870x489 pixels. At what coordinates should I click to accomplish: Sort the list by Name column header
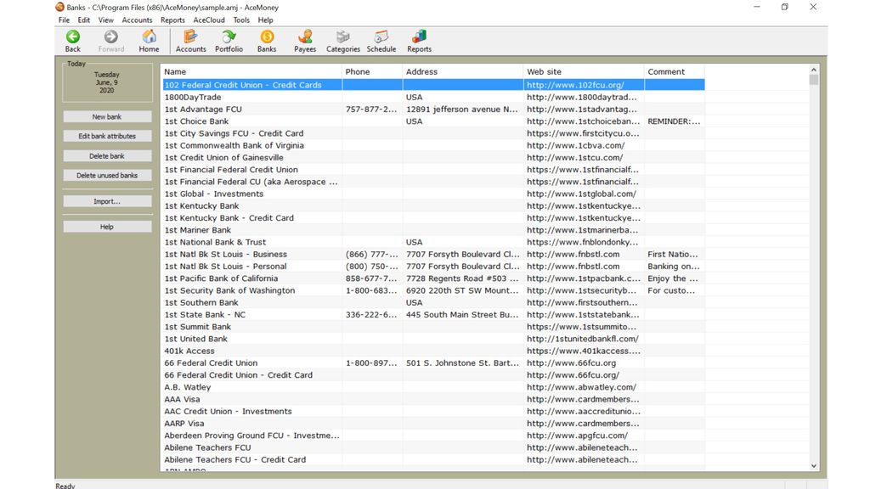251,72
